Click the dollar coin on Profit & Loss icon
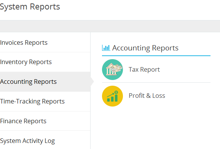Image resolution: width=220 pixels, height=149 pixels. coord(116,92)
